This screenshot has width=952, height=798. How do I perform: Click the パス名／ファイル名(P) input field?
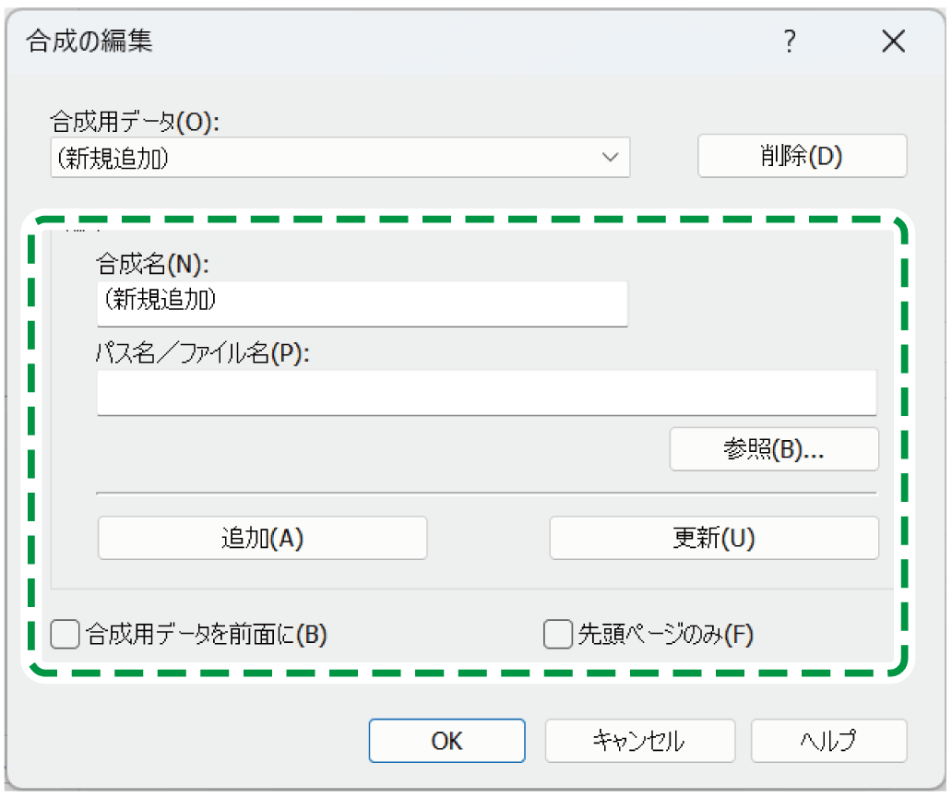coord(487,392)
